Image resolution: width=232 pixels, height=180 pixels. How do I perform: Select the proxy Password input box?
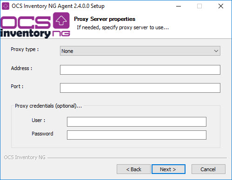(x=137, y=135)
